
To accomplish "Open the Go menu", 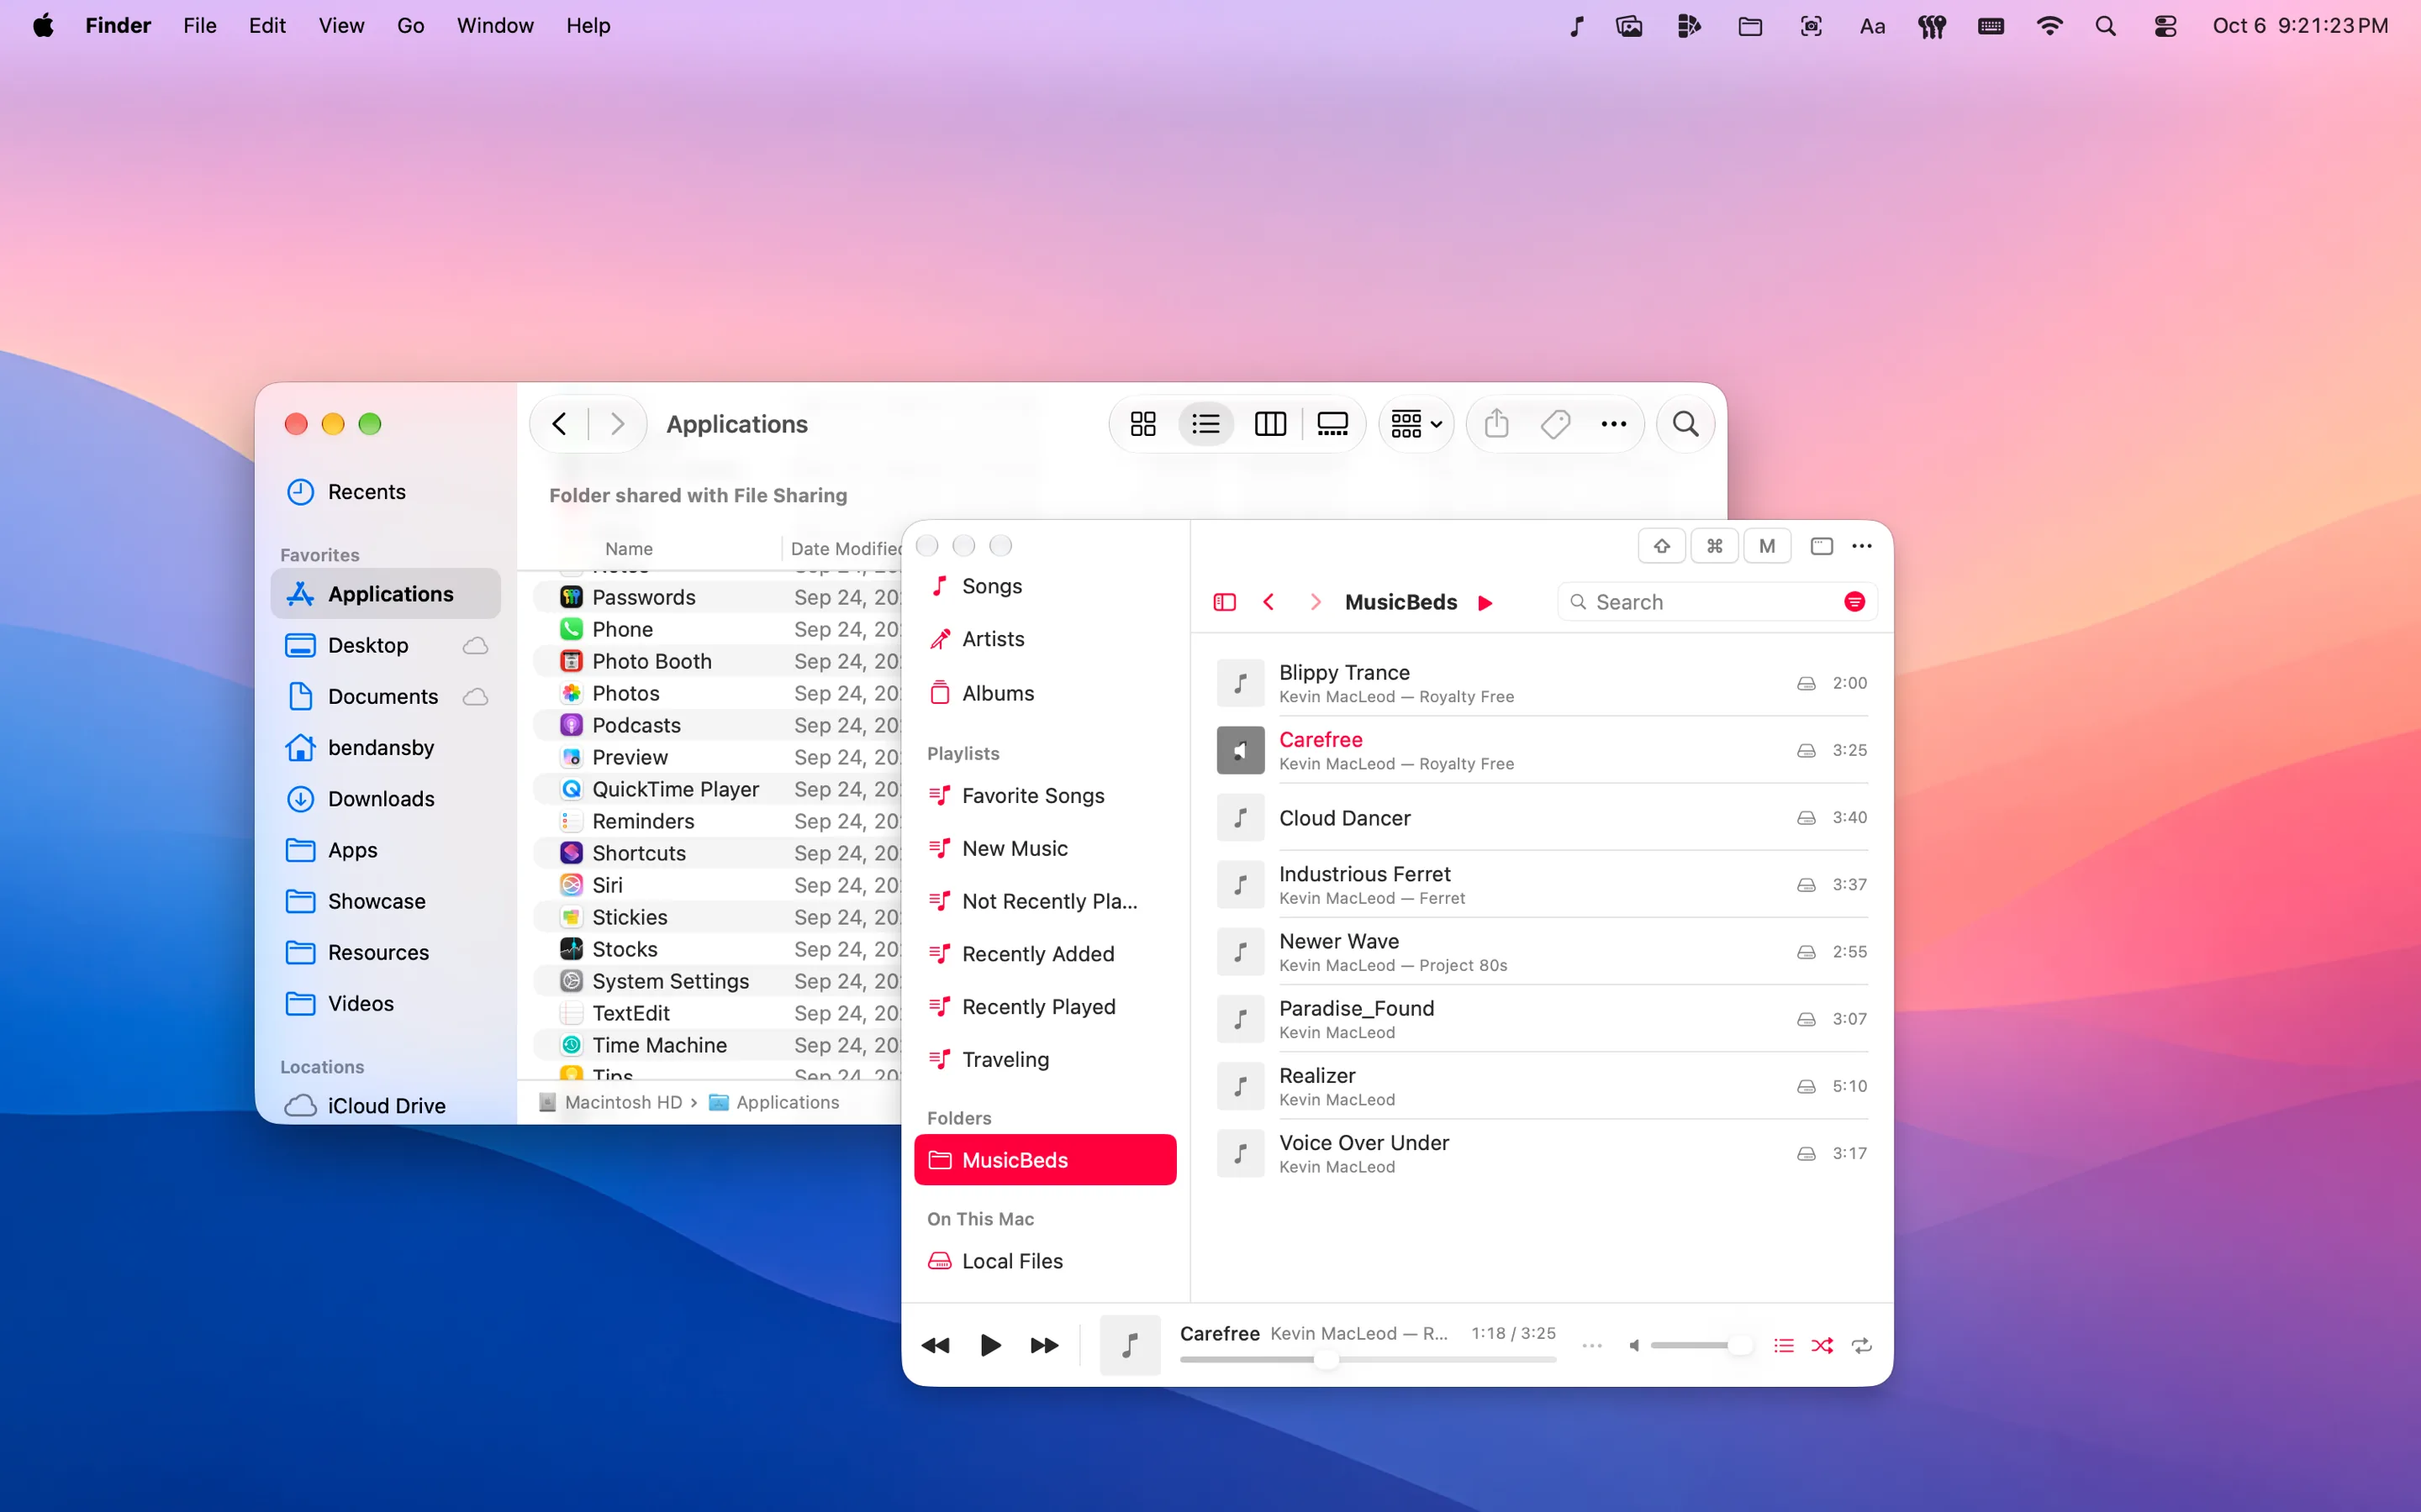I will (x=410, y=26).
